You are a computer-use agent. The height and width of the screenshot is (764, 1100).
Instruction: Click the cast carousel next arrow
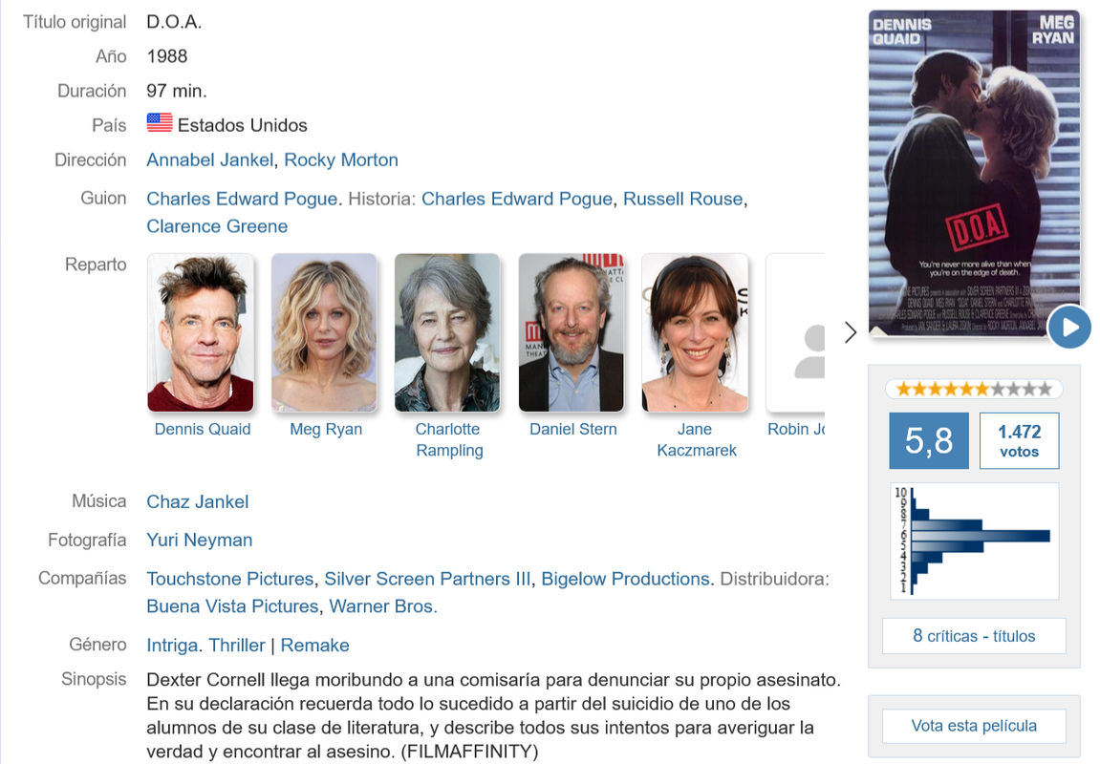[851, 332]
